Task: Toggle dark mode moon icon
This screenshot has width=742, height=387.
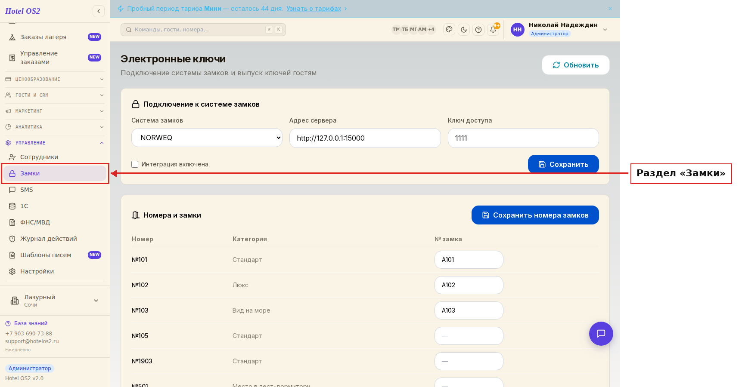Action: 464,30
